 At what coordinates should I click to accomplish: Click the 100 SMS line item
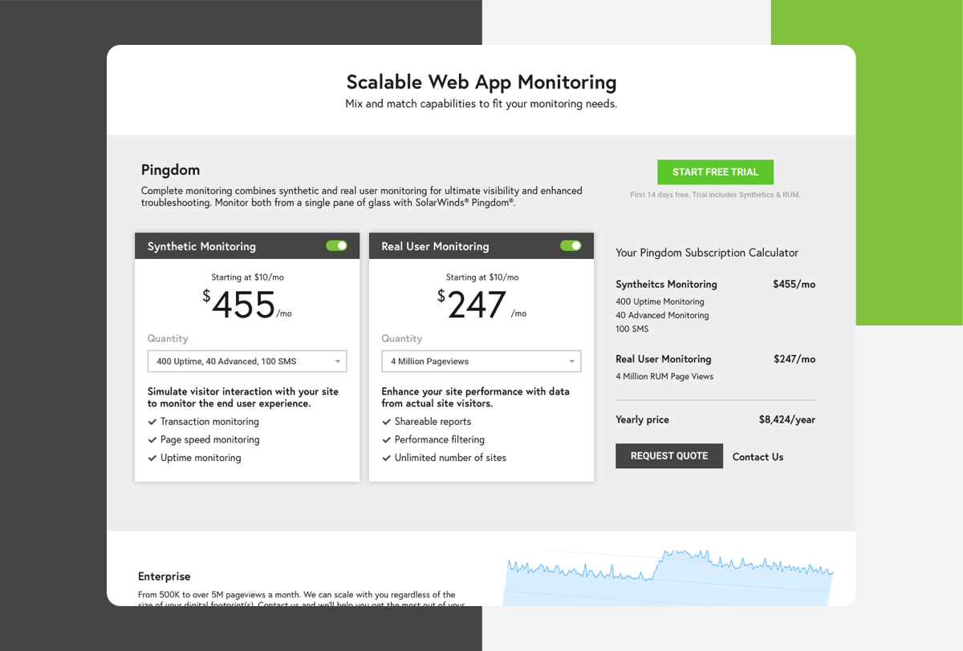pyautogui.click(x=632, y=329)
